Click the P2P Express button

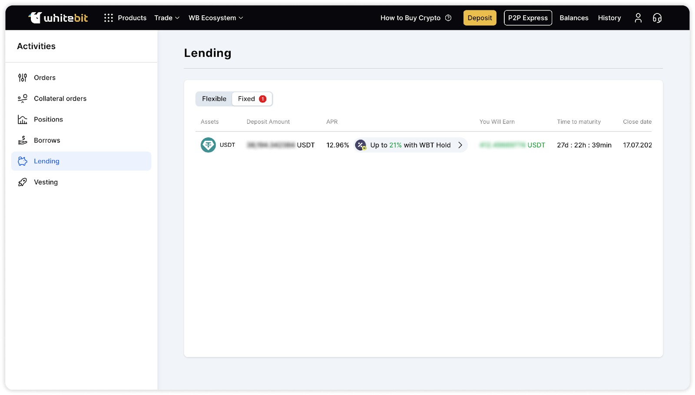coord(528,18)
